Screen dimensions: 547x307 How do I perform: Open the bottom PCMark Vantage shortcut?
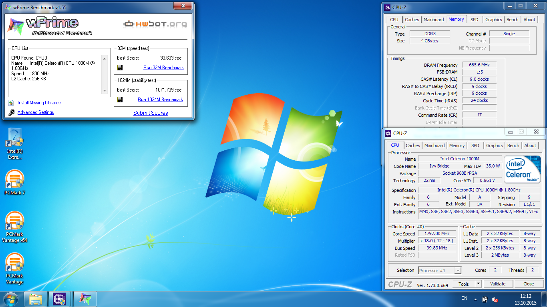click(x=15, y=268)
